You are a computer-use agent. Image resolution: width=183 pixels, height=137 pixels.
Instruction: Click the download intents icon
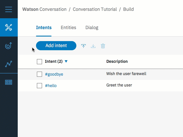click(93, 46)
